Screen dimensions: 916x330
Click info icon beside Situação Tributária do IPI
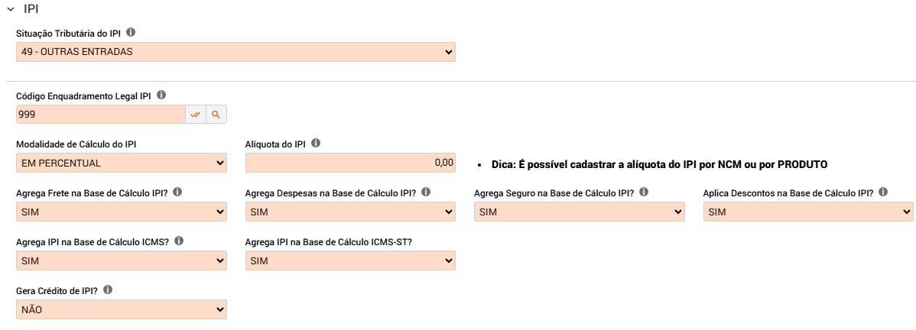[x=131, y=33]
